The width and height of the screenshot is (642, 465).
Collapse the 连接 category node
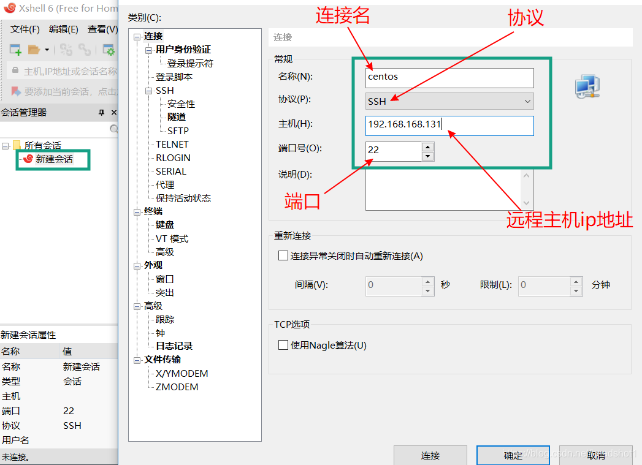[137, 36]
